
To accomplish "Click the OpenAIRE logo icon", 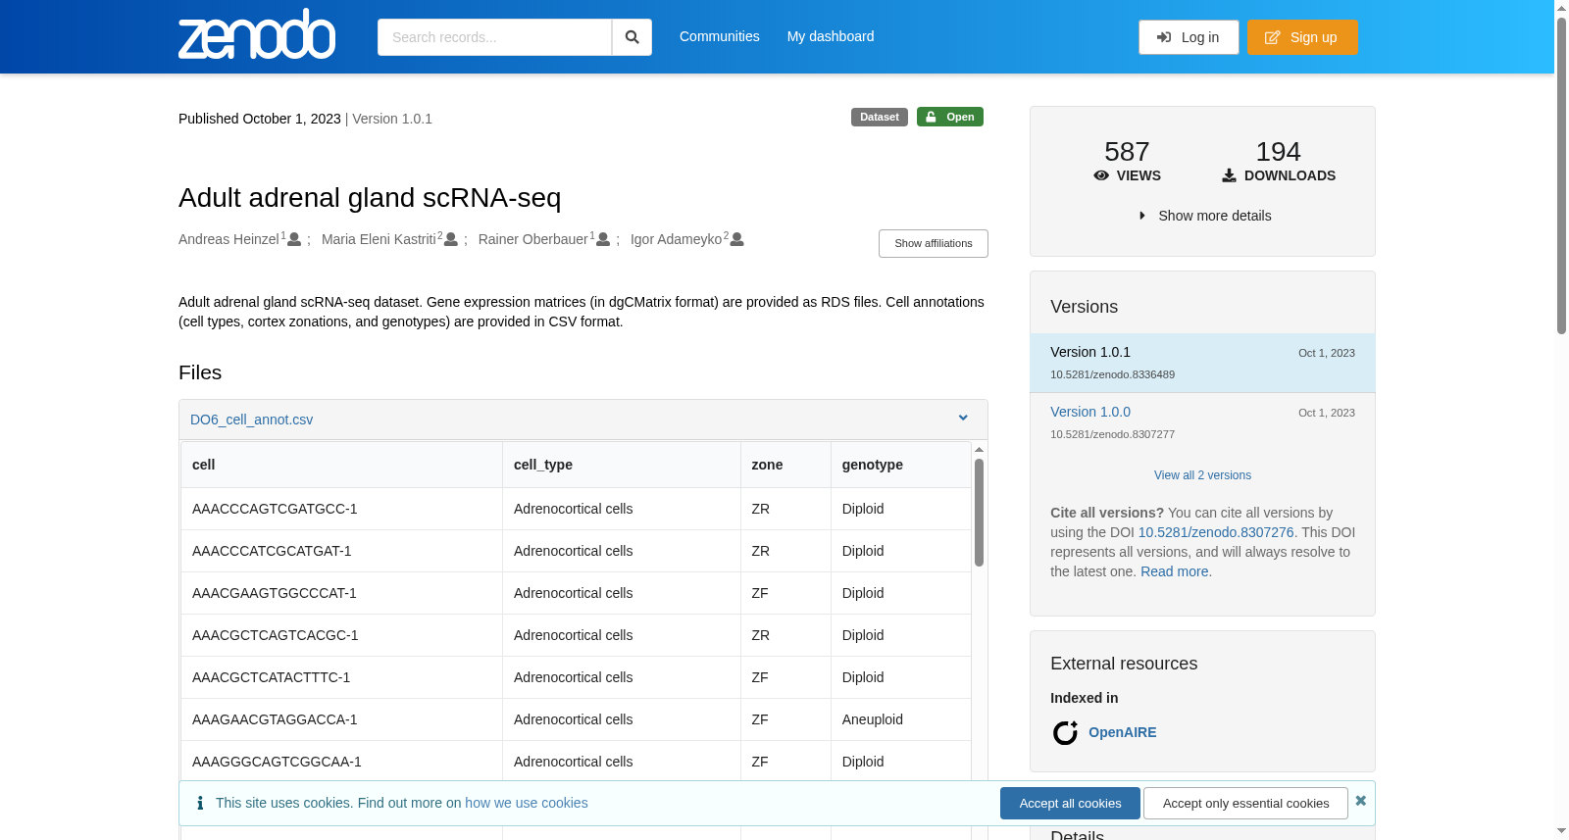I will point(1065,732).
